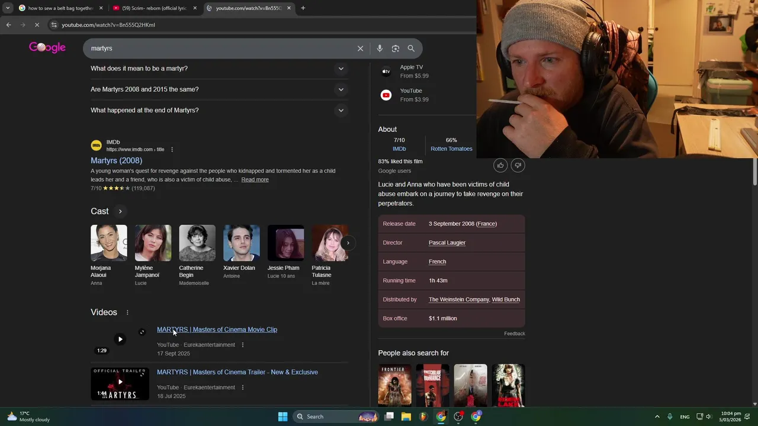Image resolution: width=758 pixels, height=426 pixels.
Task: Switch to the Scrim- reborn YouTube tab
Action: pyautogui.click(x=154, y=8)
